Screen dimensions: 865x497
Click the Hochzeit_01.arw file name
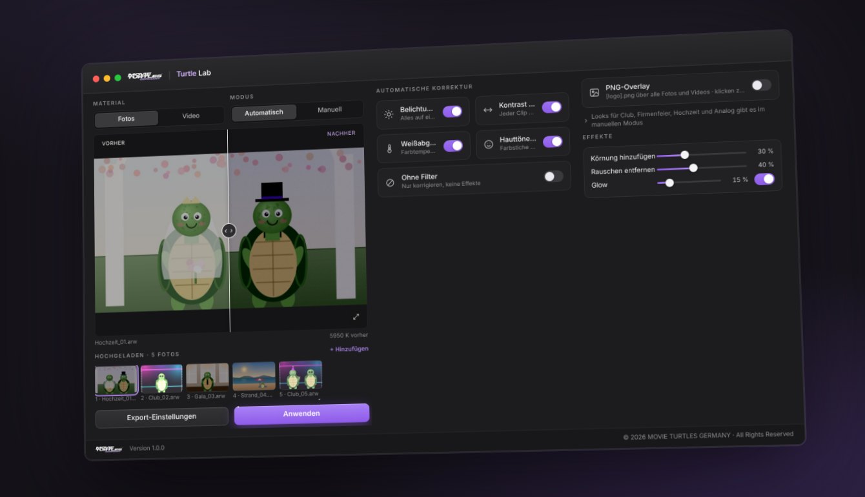116,342
